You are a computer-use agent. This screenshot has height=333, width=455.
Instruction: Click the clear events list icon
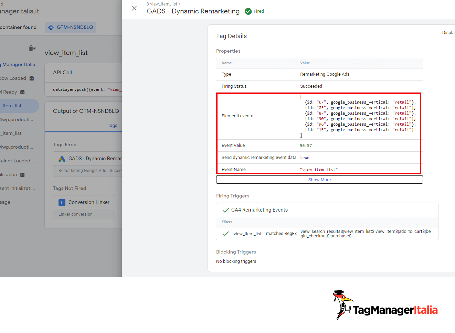point(32,48)
